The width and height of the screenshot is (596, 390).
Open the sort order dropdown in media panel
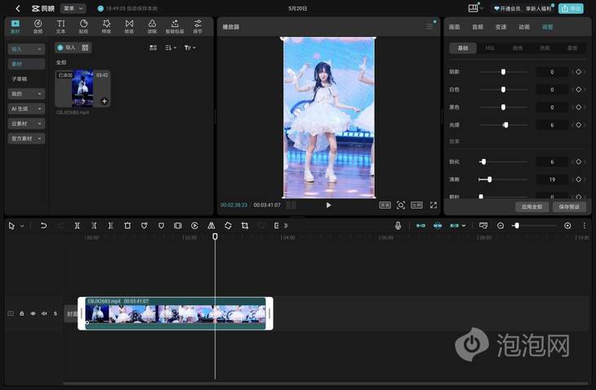(171, 48)
